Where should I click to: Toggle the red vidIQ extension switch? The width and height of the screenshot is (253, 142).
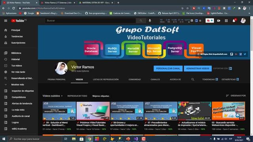click(210, 21)
